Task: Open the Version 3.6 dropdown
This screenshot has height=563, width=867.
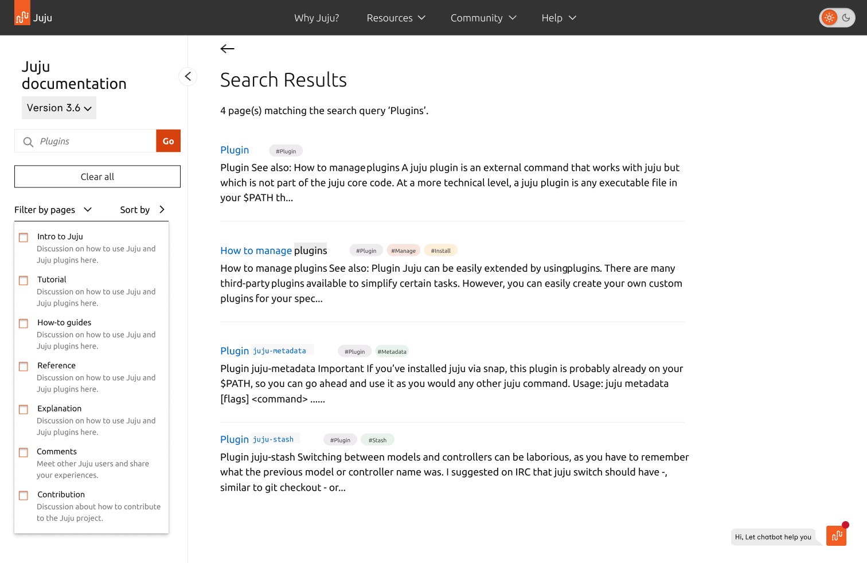Action: click(59, 108)
